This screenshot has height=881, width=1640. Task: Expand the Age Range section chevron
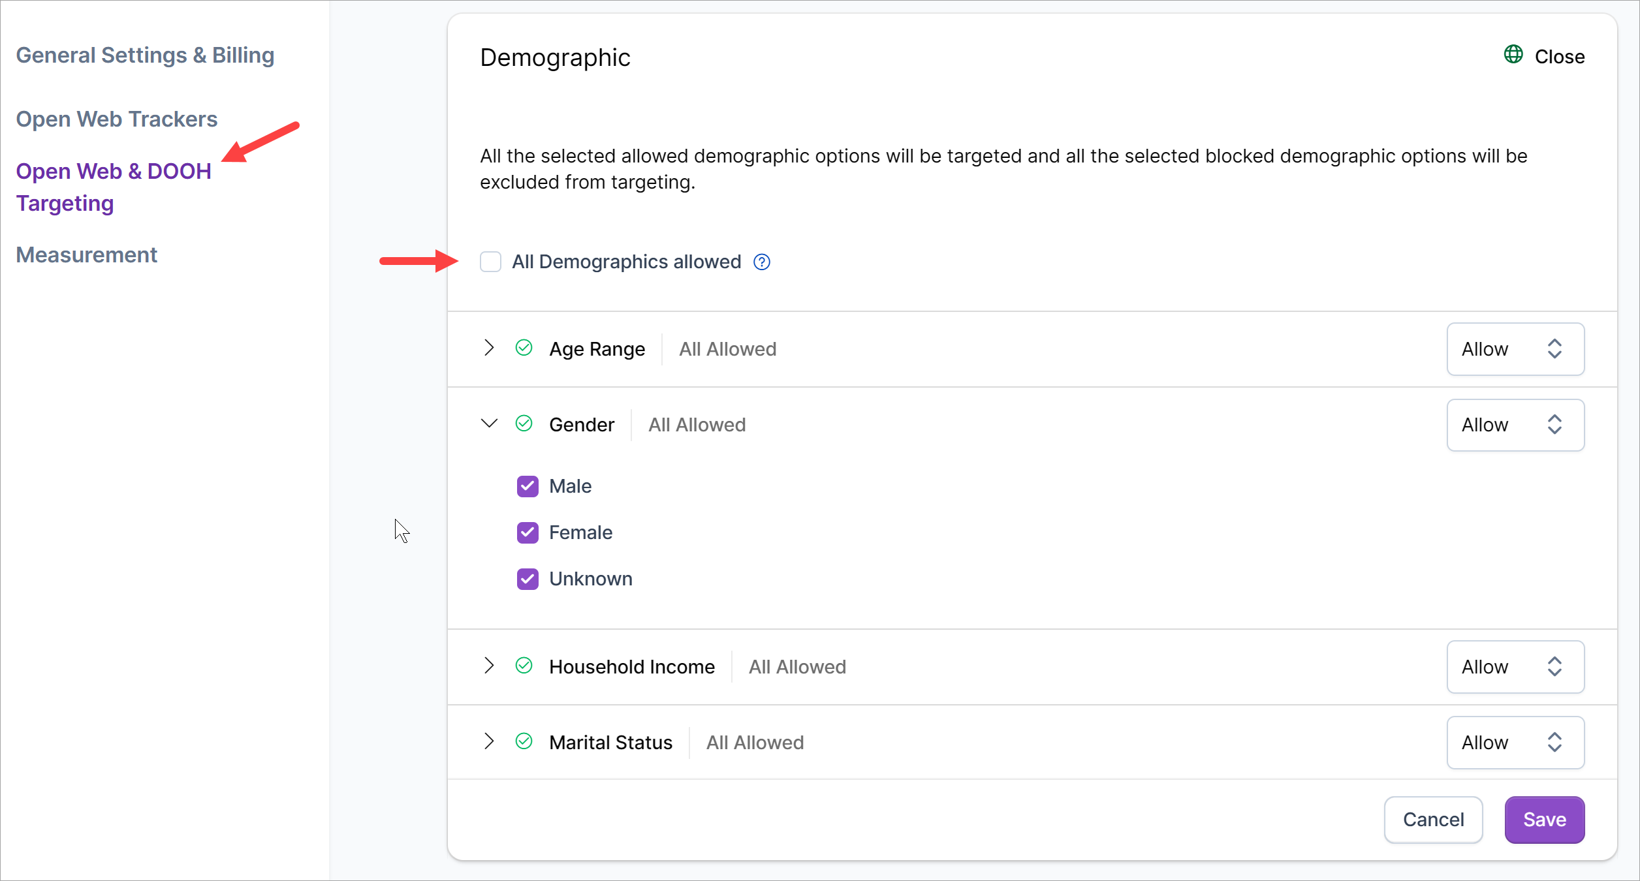tap(489, 348)
